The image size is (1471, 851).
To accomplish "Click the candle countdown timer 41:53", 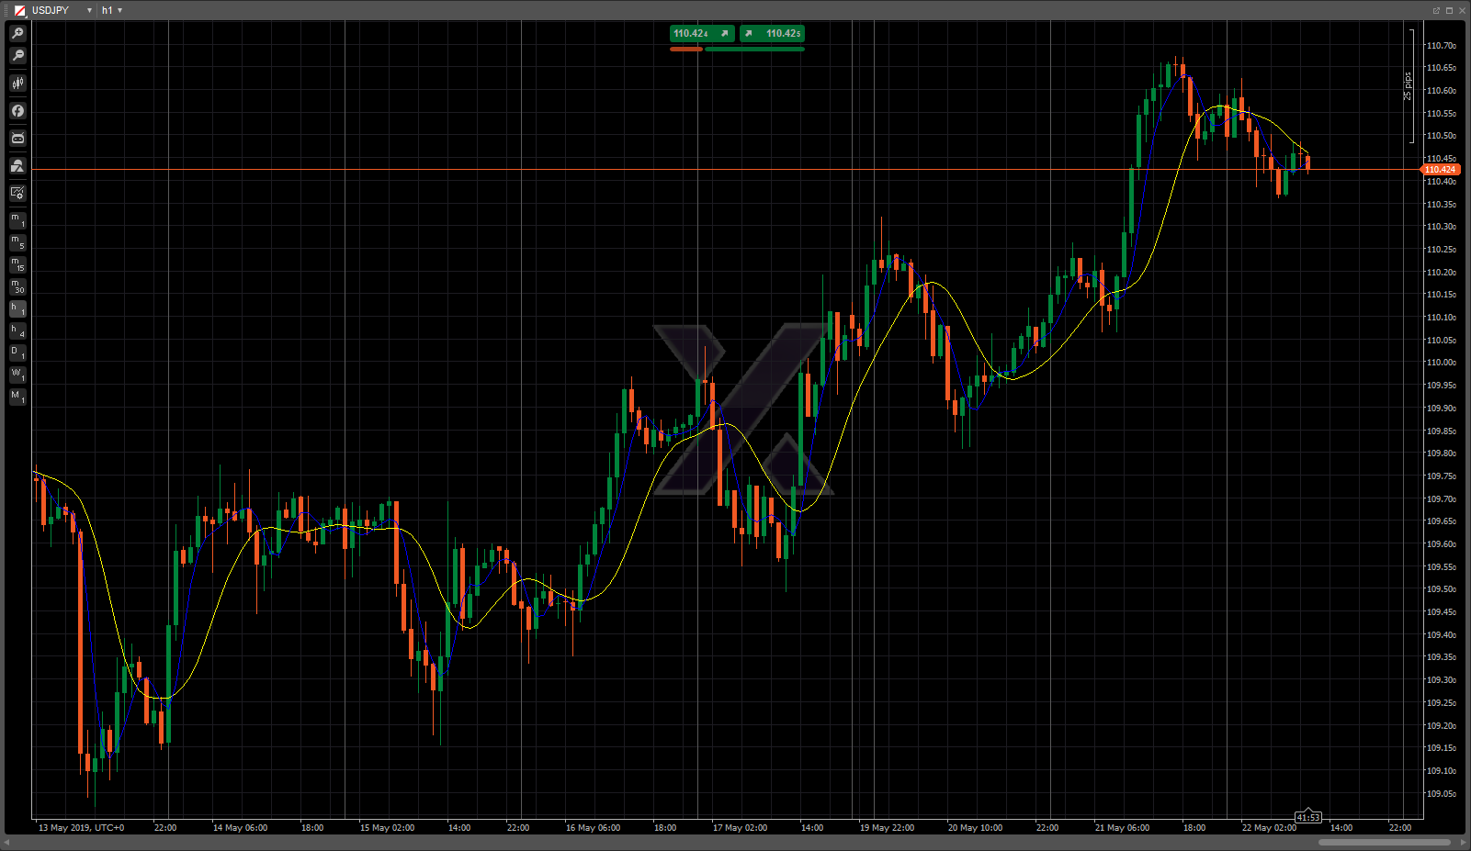I will click(1307, 817).
